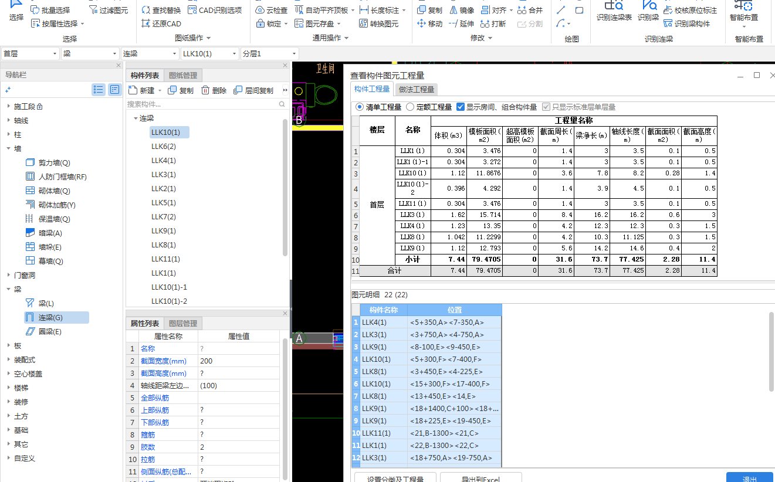The width and height of the screenshot is (775, 482).
Task: Click 识别梁构件 tool
Action: pos(686,23)
